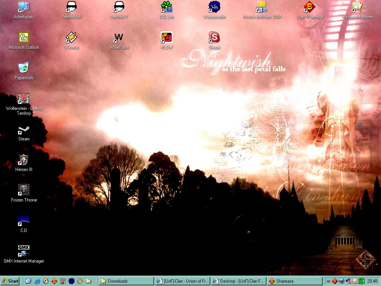
Task: Select Wolfenstein - Enemy Territory shortcut
Action: [24, 104]
